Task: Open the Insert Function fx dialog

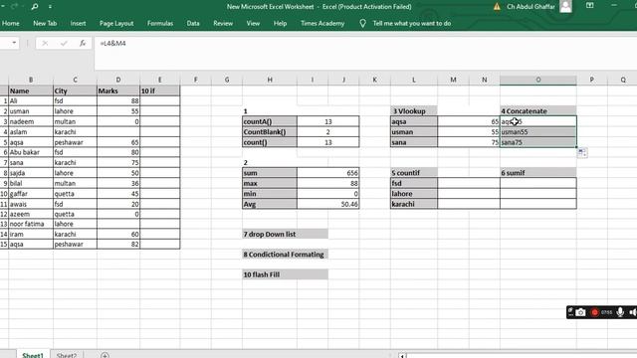Action: click(x=83, y=43)
